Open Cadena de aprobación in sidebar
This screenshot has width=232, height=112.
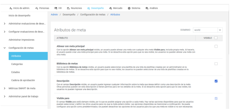23,80
